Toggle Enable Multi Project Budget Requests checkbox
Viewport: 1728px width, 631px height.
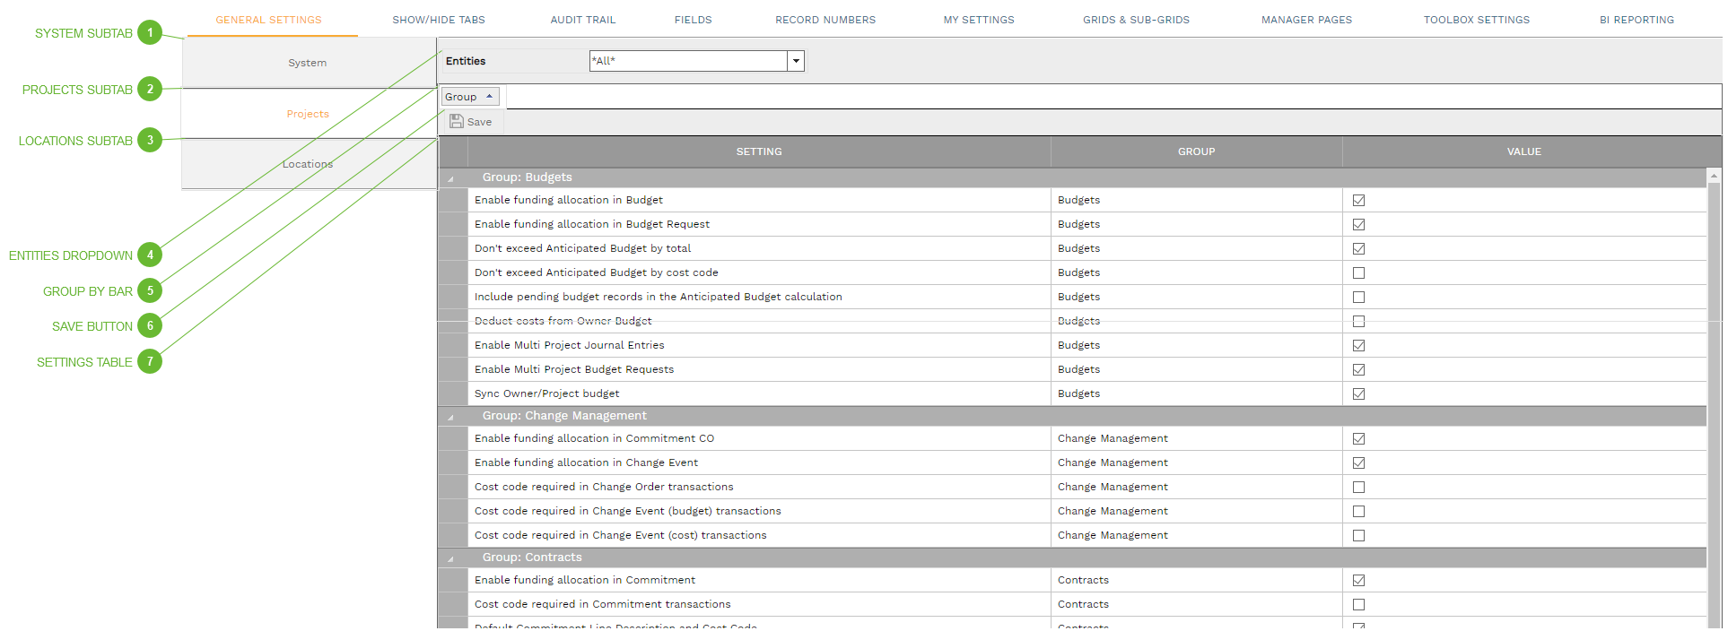[1358, 369]
